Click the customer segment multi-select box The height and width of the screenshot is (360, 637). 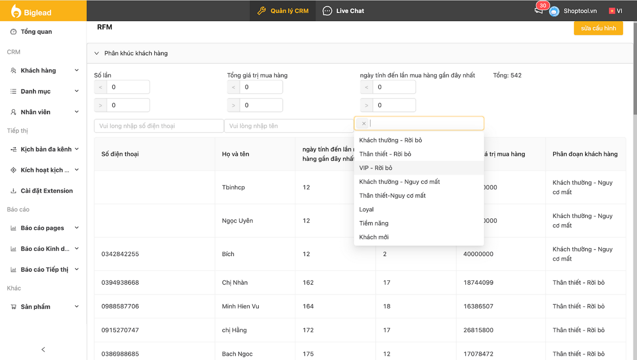coord(419,123)
